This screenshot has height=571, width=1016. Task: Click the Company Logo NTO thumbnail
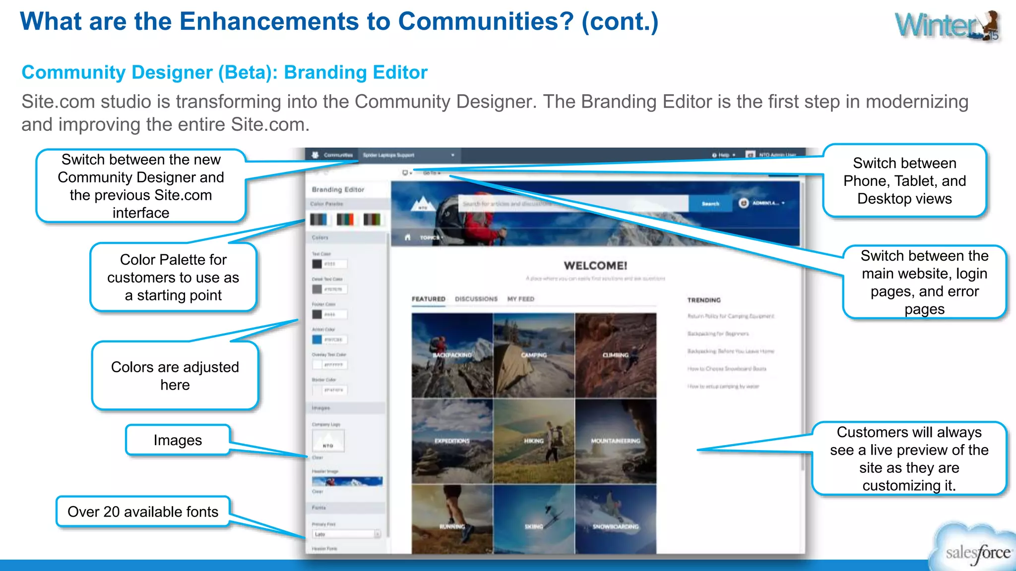328,441
